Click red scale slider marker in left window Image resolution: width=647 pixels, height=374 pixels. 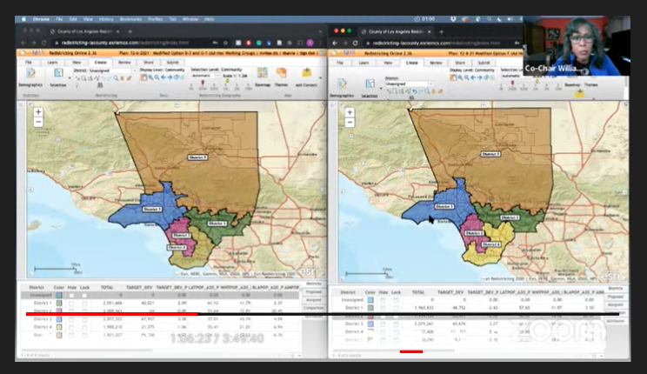point(202,83)
